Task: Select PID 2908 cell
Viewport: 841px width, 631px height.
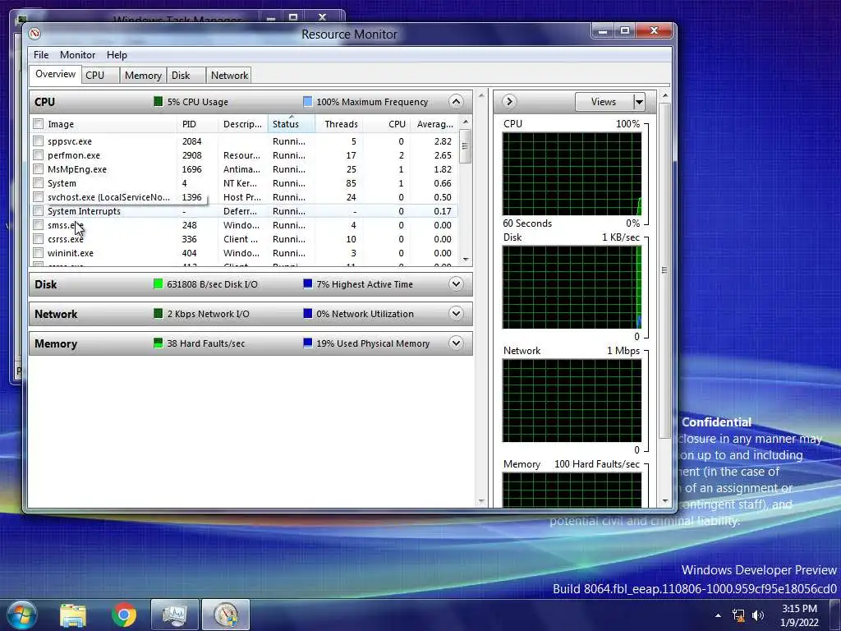Action: pos(191,155)
